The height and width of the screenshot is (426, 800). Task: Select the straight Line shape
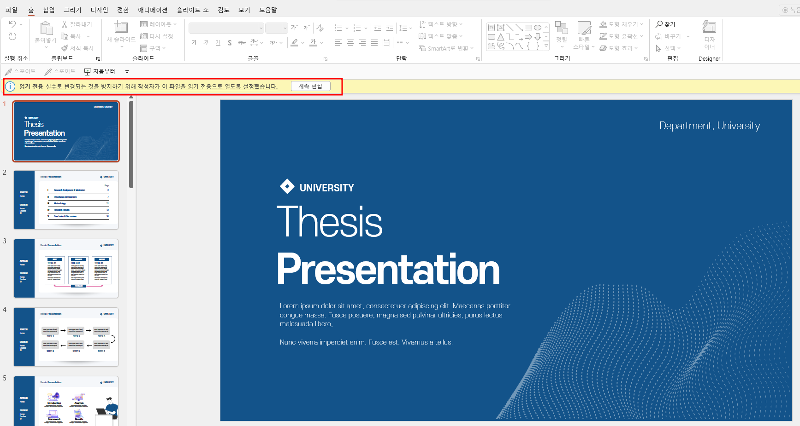pos(510,28)
